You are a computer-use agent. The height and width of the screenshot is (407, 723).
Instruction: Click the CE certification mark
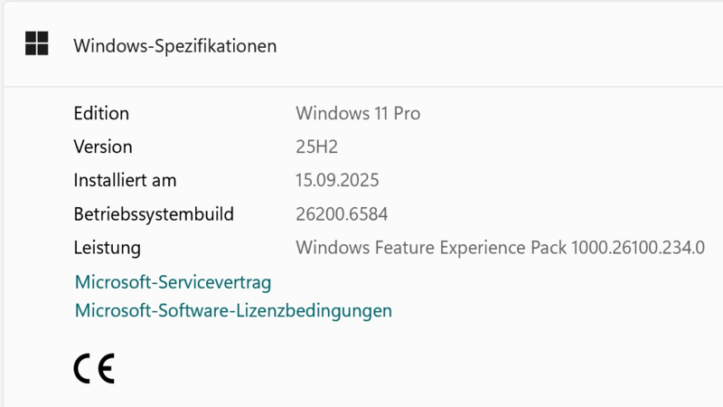pos(94,368)
